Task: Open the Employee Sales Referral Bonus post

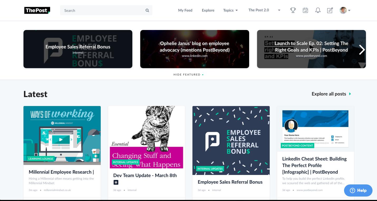Action: (x=230, y=182)
